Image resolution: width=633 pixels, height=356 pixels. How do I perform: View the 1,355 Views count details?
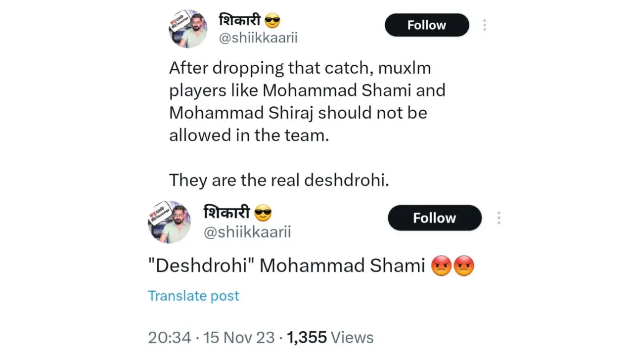click(x=330, y=338)
